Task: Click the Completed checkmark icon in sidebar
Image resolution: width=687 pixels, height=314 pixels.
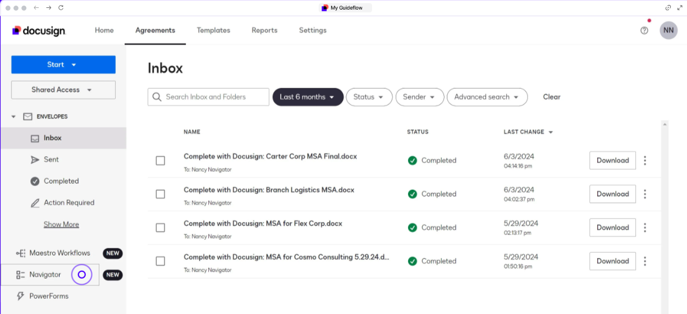Action: pyautogui.click(x=35, y=181)
